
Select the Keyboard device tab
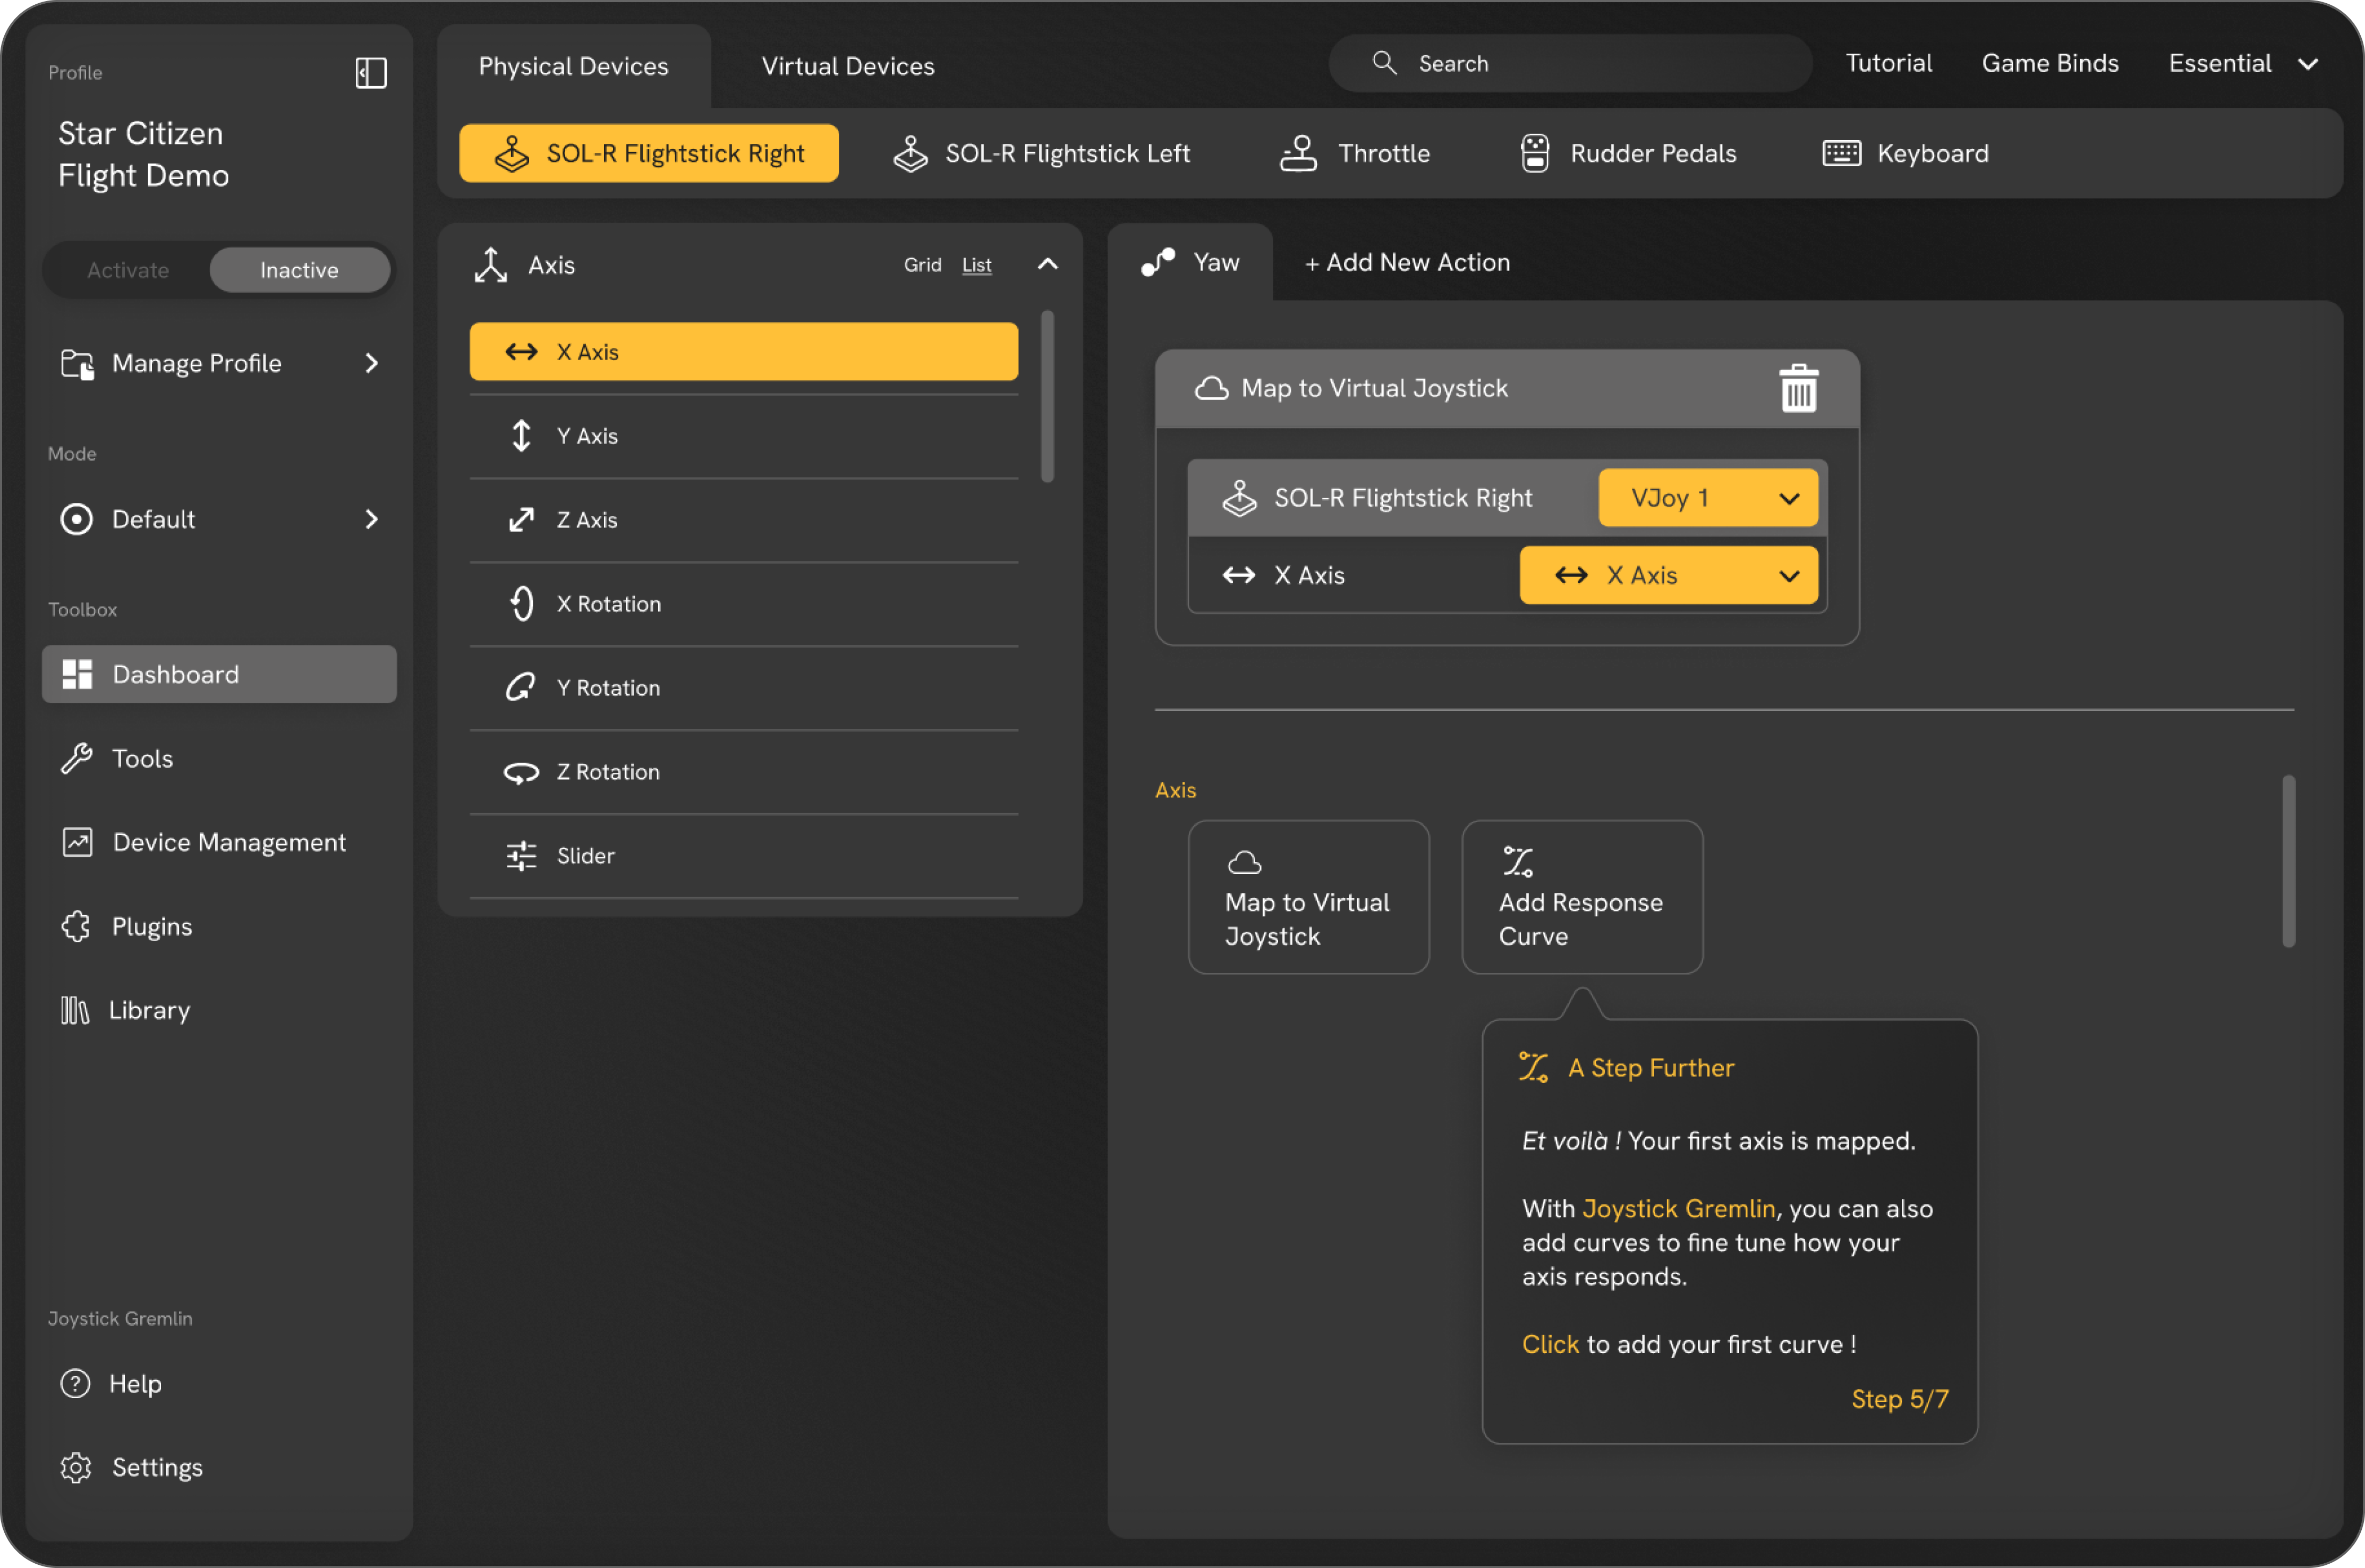(x=1905, y=153)
